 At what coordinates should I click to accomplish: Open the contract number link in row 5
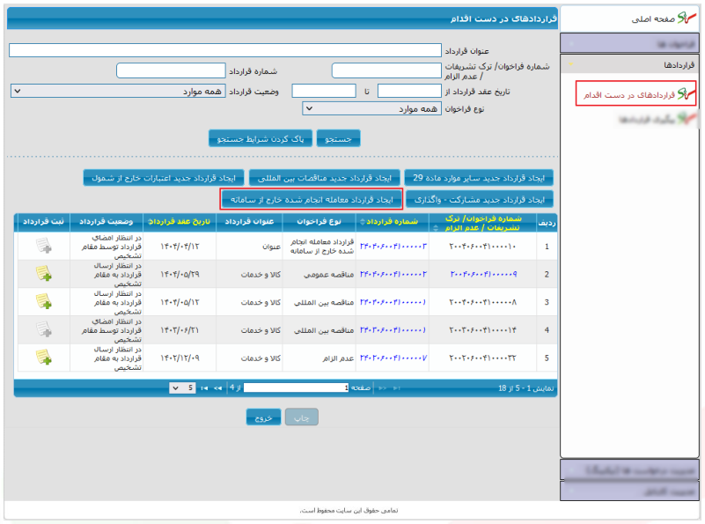tap(393, 358)
